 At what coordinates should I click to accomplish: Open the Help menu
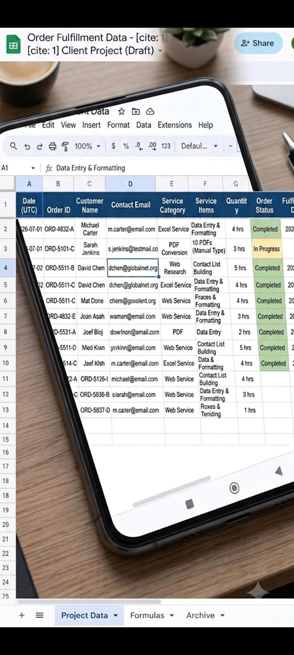[x=205, y=125]
